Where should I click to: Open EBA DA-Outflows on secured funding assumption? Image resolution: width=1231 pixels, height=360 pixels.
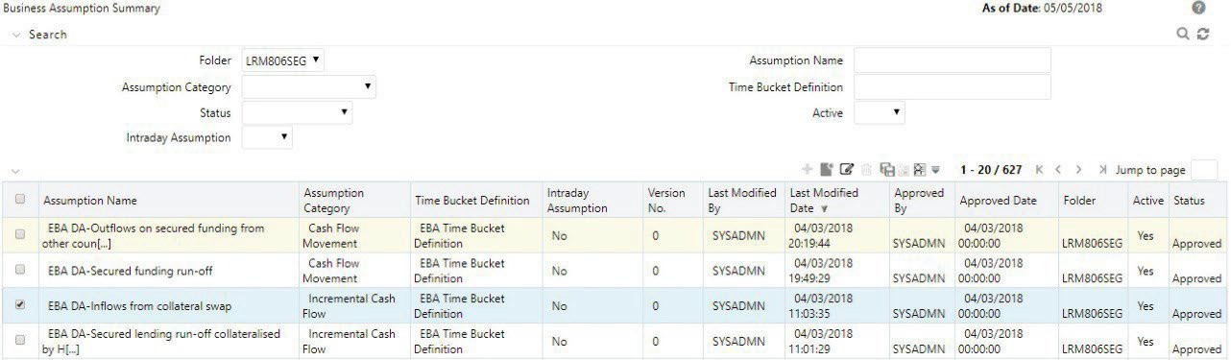154,235
